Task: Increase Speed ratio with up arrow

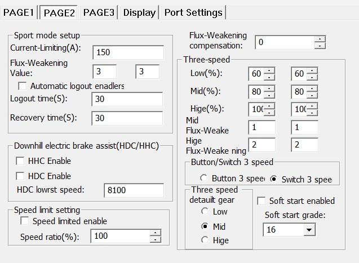Action: [x=155, y=233]
